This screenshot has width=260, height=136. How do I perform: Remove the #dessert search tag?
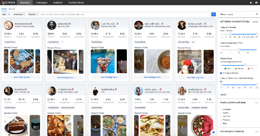[37, 14]
